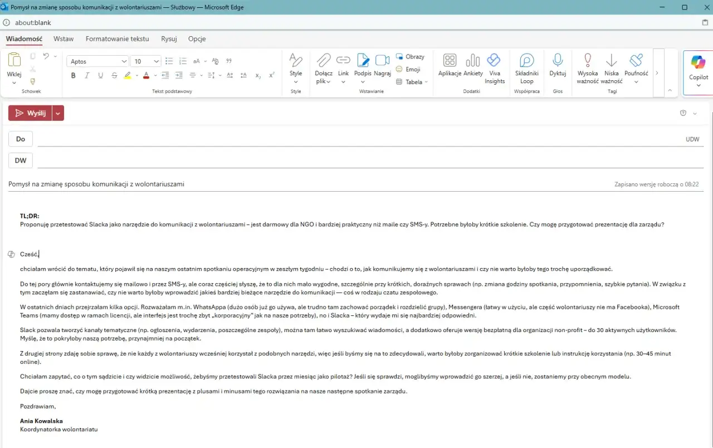The height and width of the screenshot is (448, 713).
Task: Open the font color dropdown arrow
Action: [x=154, y=75]
